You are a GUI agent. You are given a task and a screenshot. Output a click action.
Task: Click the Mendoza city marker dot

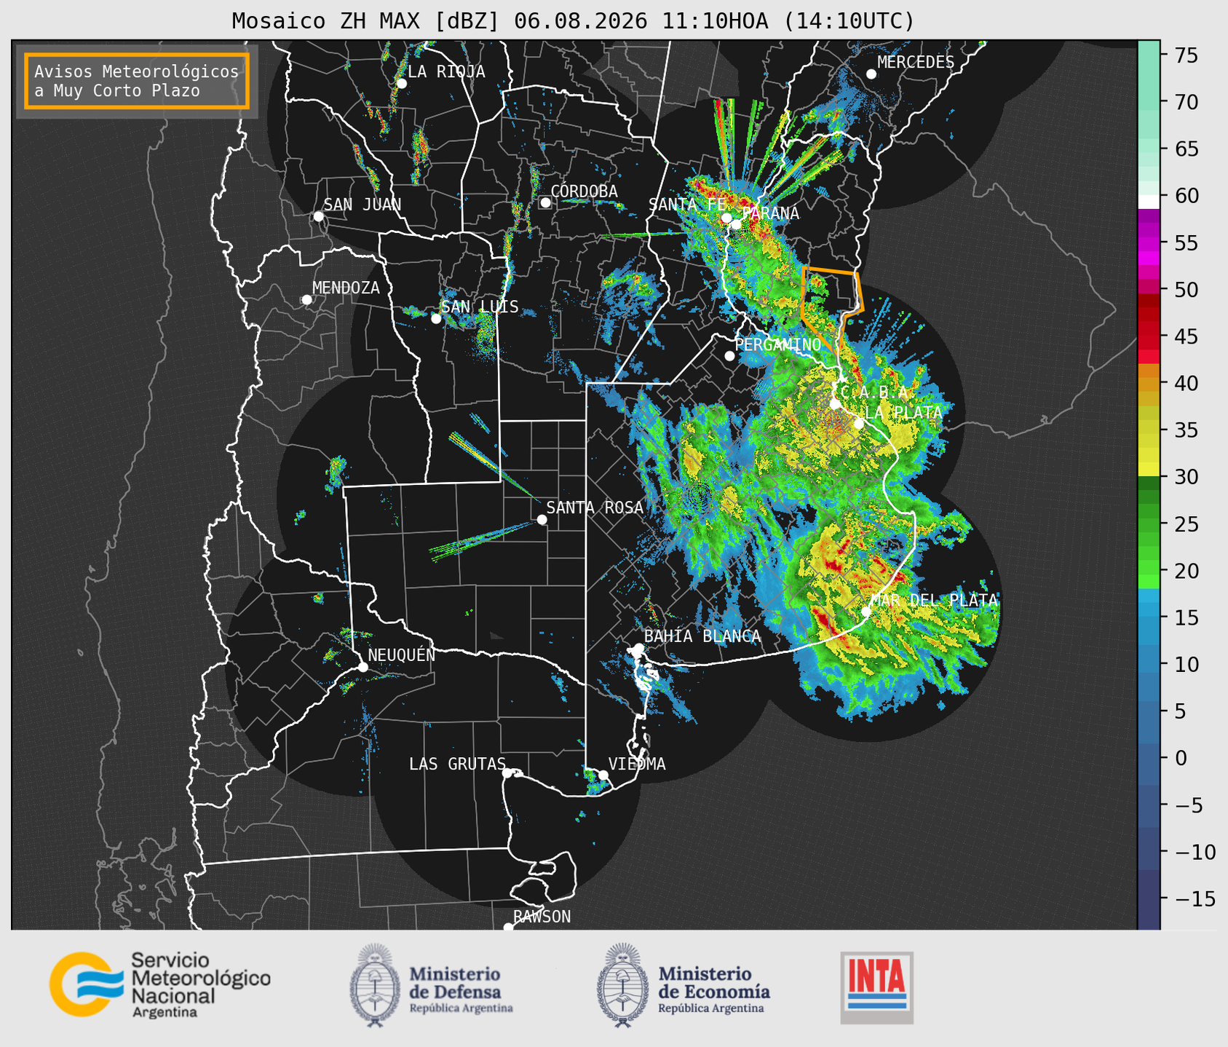[x=306, y=300]
